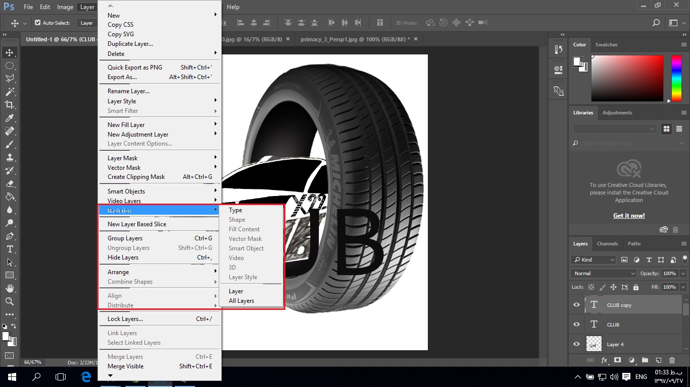
Task: Toggle Lock position in Layers panel
Action: coord(613,287)
